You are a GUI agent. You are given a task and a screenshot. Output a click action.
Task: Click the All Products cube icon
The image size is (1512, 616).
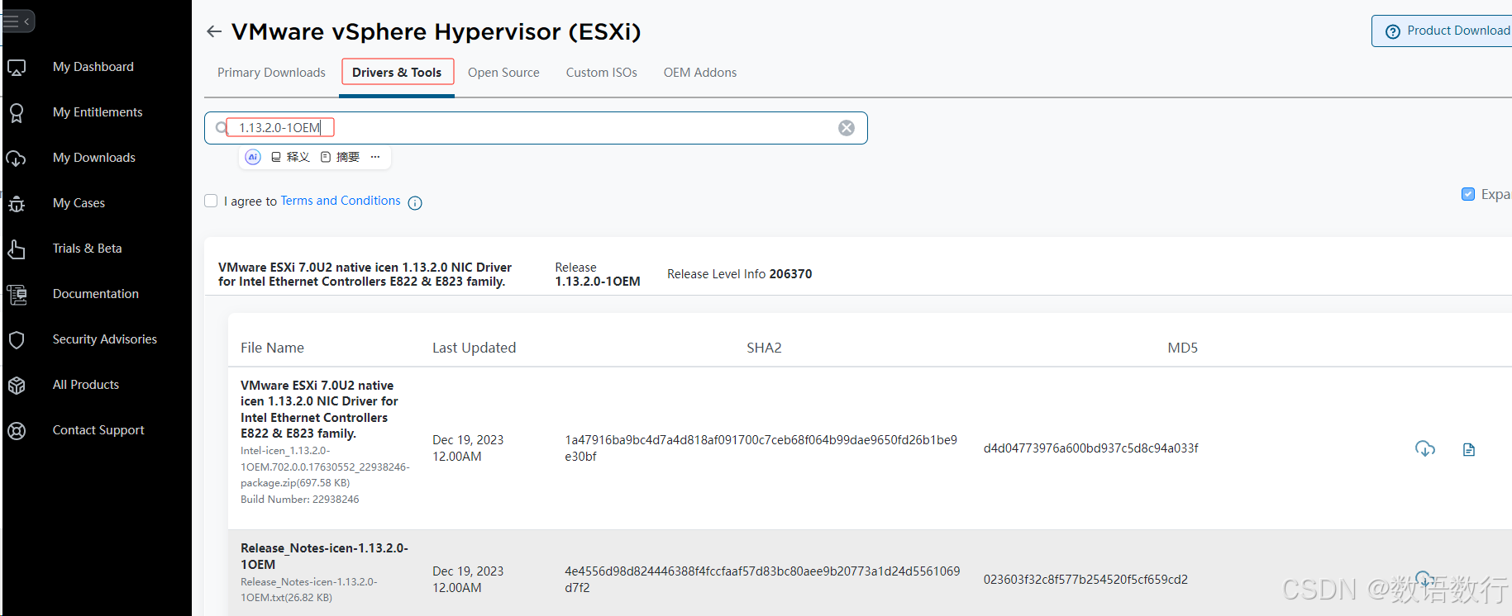tap(17, 386)
